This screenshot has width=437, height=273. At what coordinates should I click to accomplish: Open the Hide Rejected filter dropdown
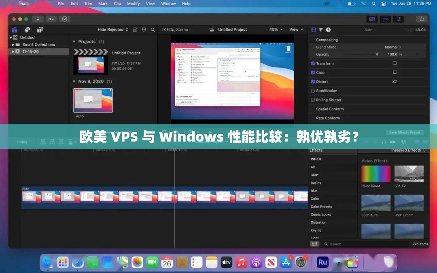[113, 30]
